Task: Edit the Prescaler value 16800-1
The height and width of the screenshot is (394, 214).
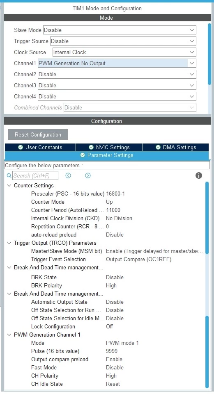Action: [x=115, y=194]
